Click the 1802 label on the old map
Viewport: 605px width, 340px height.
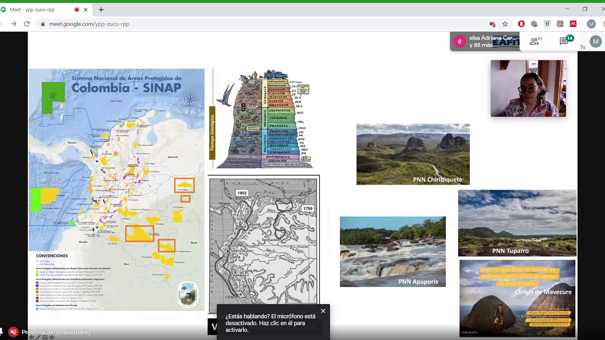point(242,193)
